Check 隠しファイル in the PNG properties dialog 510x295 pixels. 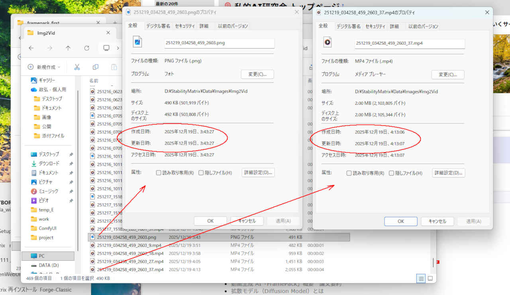pyautogui.click(x=201, y=173)
